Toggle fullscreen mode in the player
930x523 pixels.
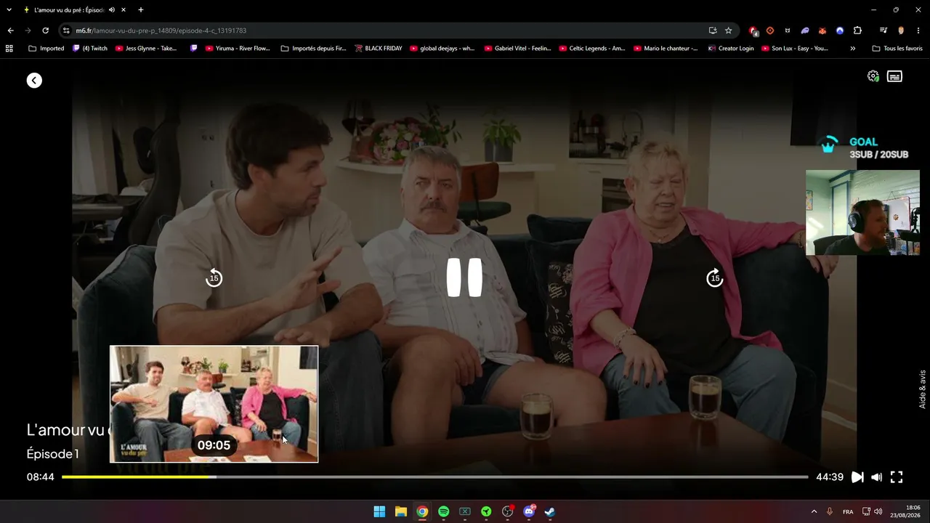tap(897, 477)
